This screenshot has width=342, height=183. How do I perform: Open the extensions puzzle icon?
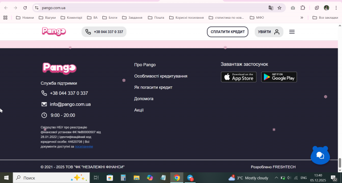click(303, 8)
